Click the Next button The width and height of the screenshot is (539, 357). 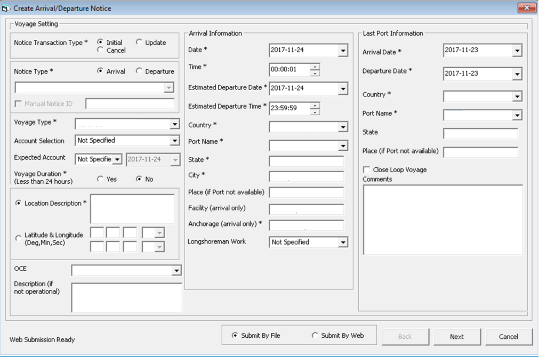click(x=456, y=336)
